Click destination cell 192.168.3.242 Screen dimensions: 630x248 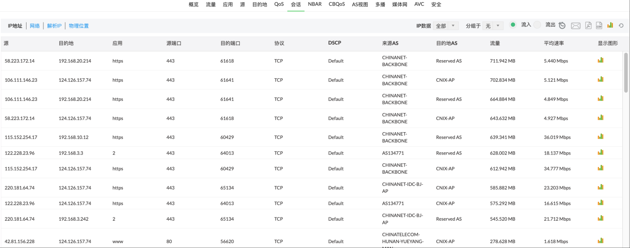pyautogui.click(x=74, y=219)
